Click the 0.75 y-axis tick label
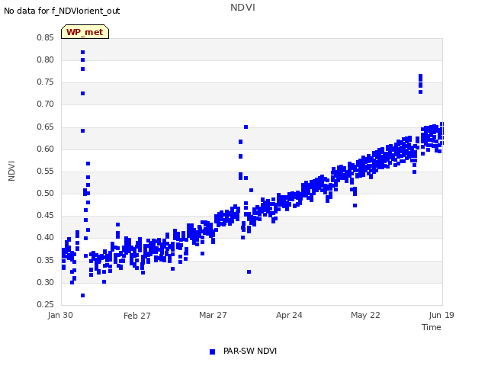Image resolution: width=488 pixels, height=366 pixels. click(45, 82)
